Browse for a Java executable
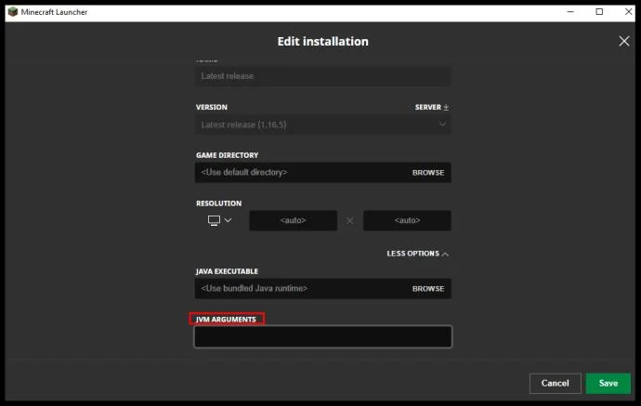641x406 pixels. (x=428, y=289)
